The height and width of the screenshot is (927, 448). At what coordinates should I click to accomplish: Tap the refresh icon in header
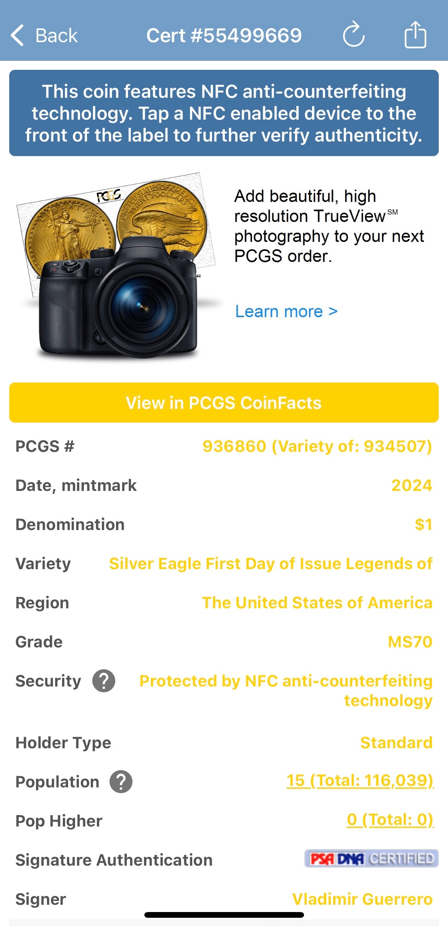[353, 35]
